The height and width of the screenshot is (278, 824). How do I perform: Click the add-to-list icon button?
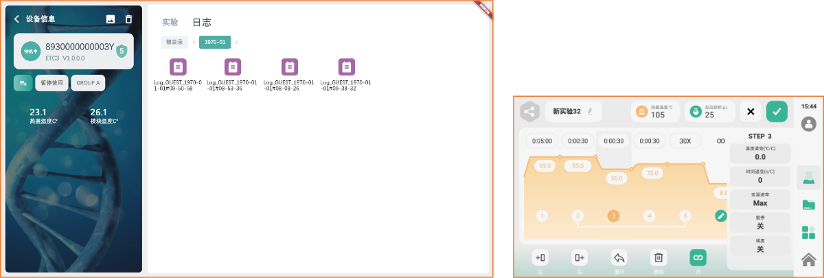pyautogui.click(x=23, y=83)
